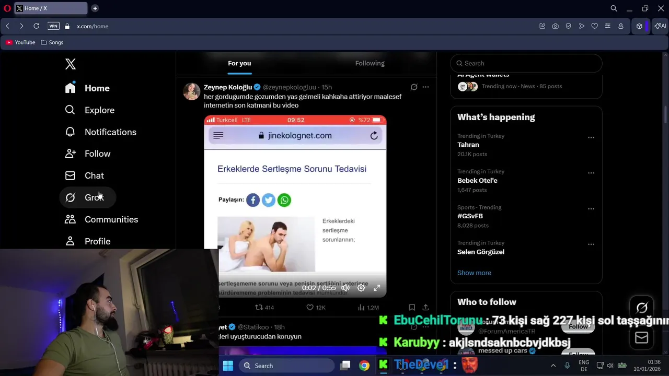Select the Home / X browser tab

click(51, 8)
